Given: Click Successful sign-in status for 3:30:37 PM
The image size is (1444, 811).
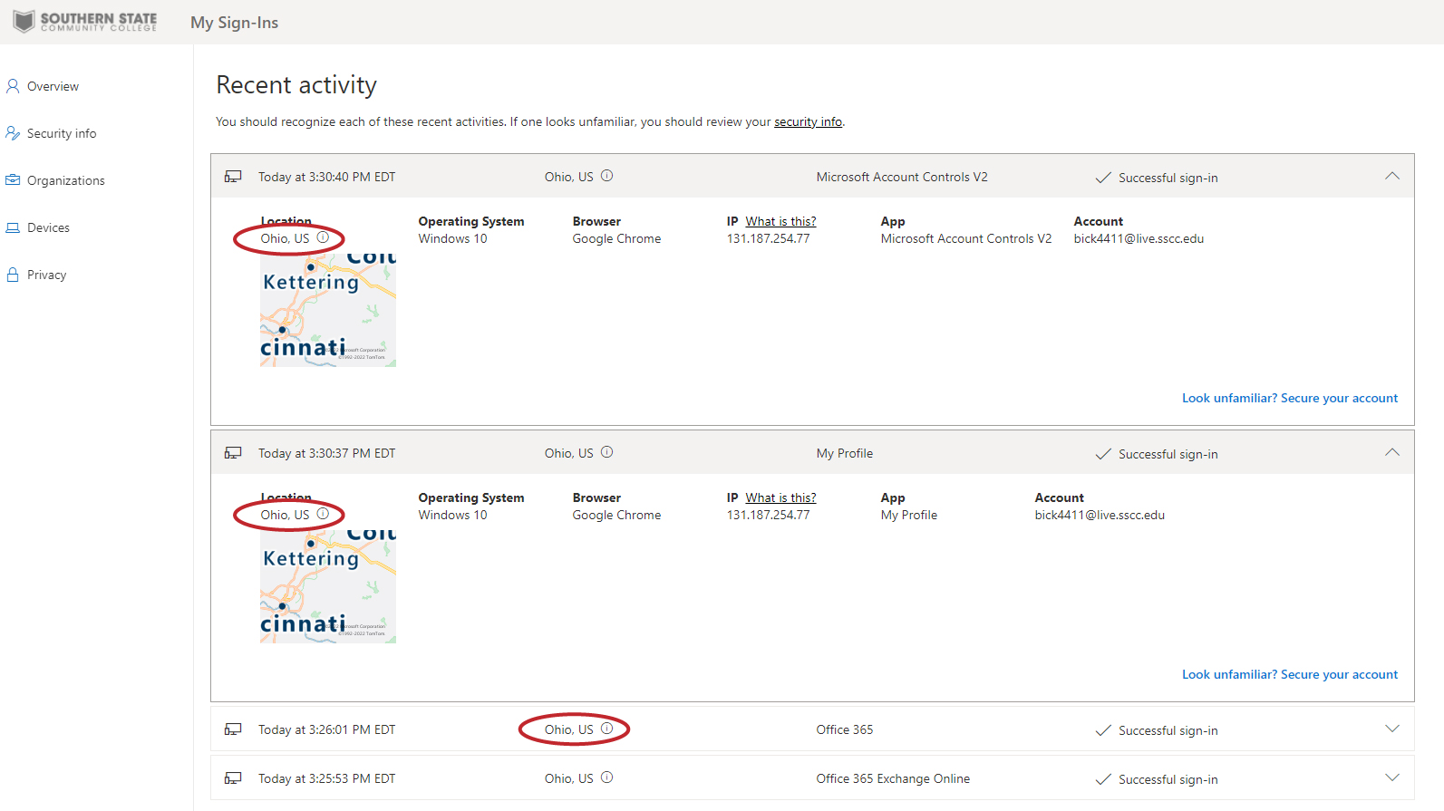Looking at the screenshot, I should click(x=1157, y=454).
